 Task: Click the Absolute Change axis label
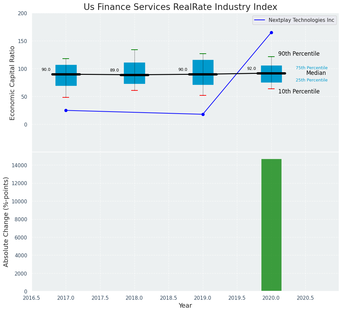pos(6,222)
